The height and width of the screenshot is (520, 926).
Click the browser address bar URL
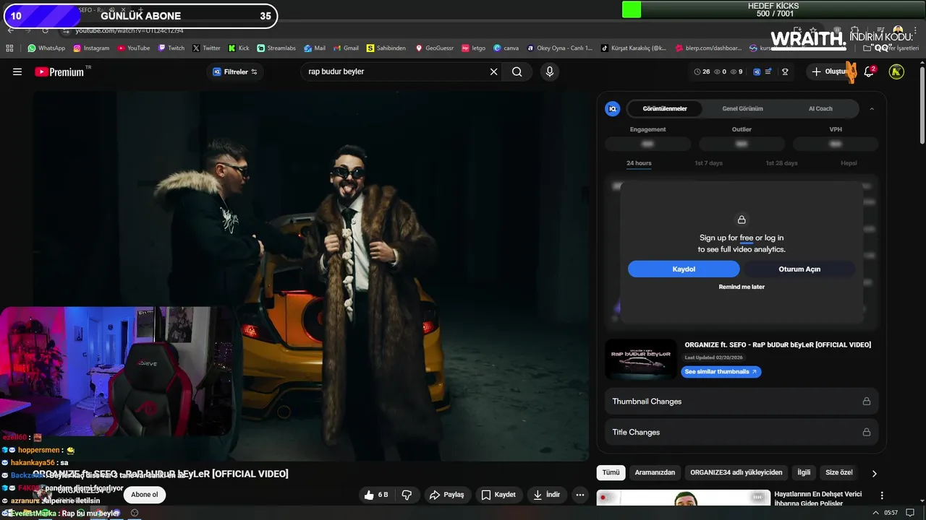pyautogui.click(x=129, y=30)
